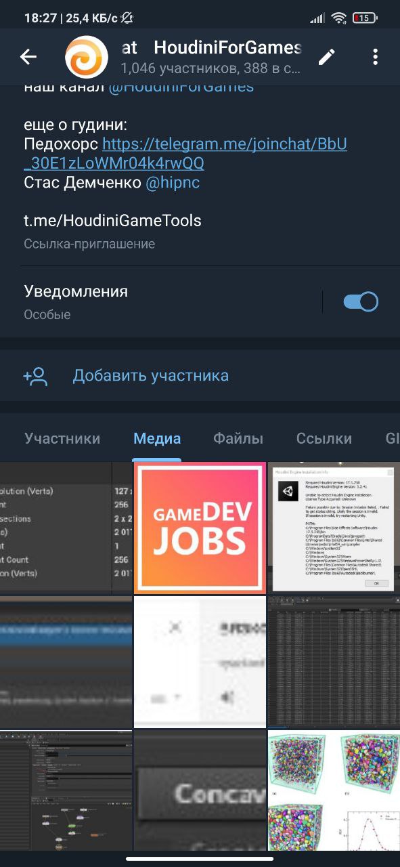Tap the t.me/HoudiniGameTools invite link
The image size is (400, 867).
point(112,221)
